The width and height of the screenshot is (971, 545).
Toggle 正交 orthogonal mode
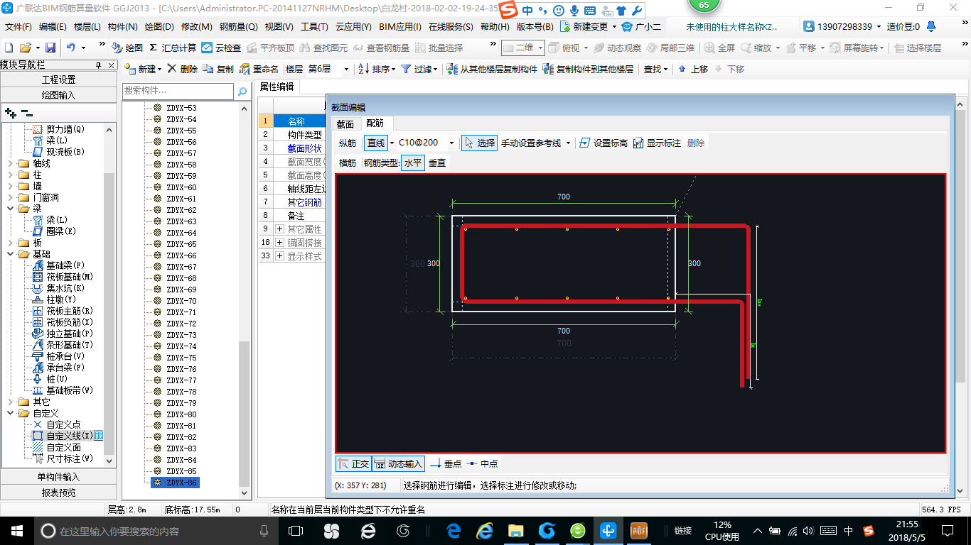(x=353, y=463)
